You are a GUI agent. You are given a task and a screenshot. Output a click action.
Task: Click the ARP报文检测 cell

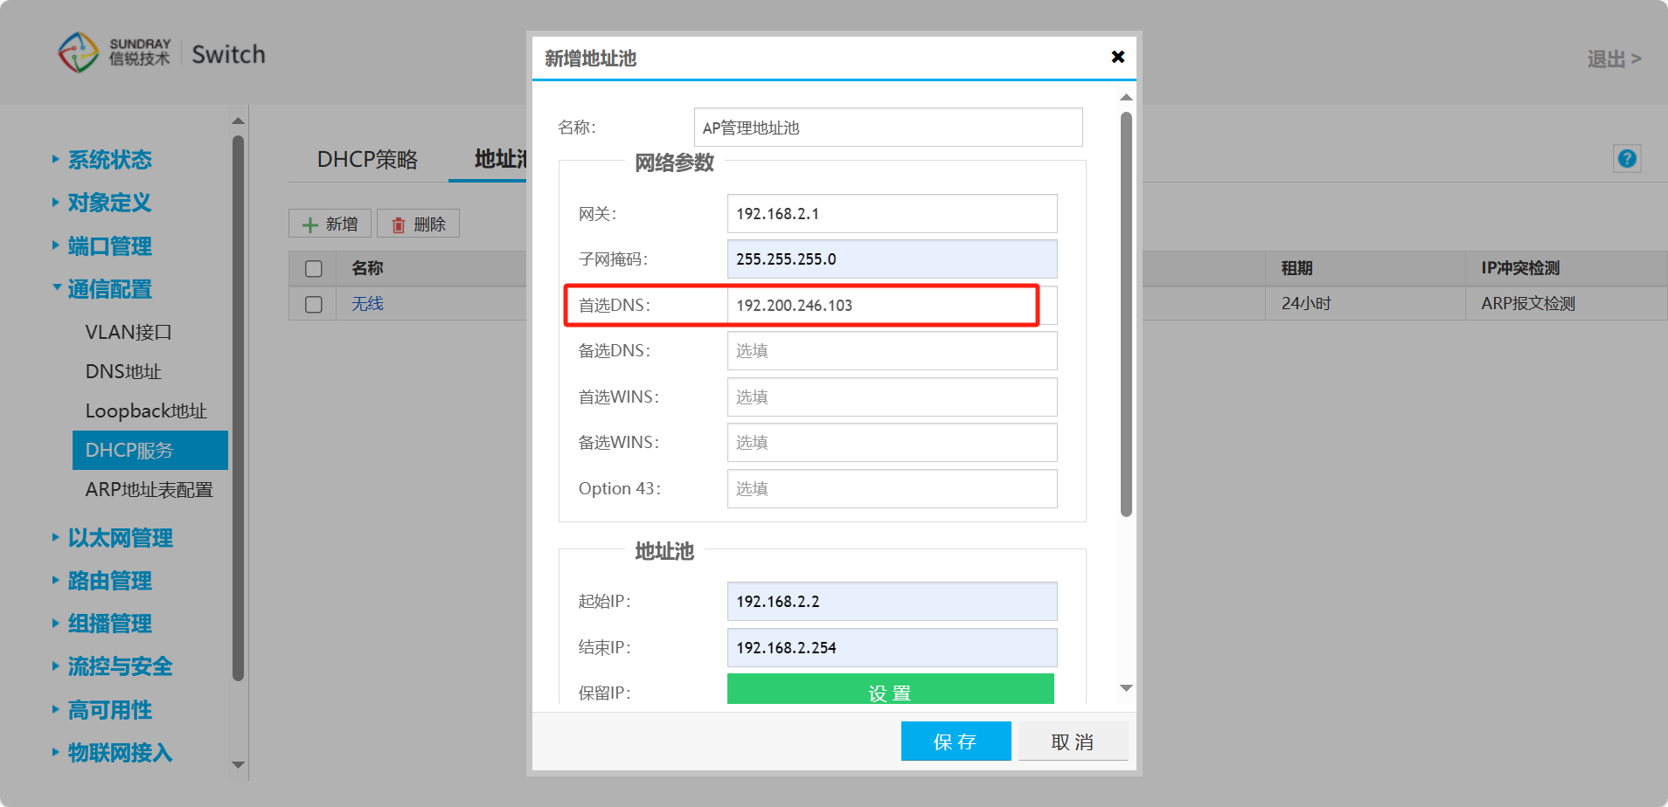(x=1528, y=303)
